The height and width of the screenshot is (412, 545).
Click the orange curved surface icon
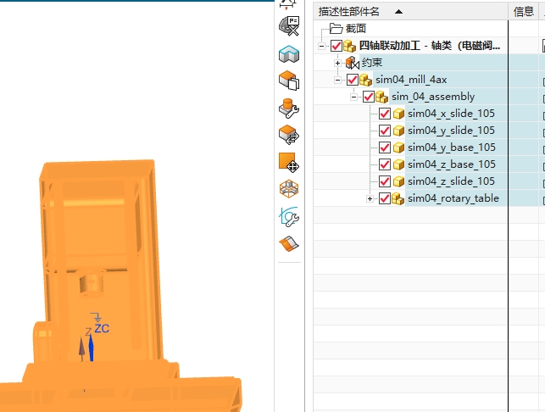tap(290, 244)
